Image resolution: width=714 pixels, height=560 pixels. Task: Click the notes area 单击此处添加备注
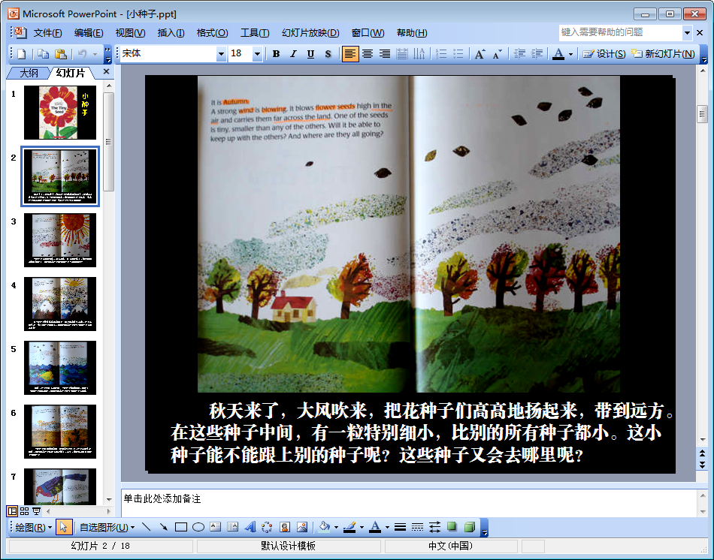click(408, 503)
